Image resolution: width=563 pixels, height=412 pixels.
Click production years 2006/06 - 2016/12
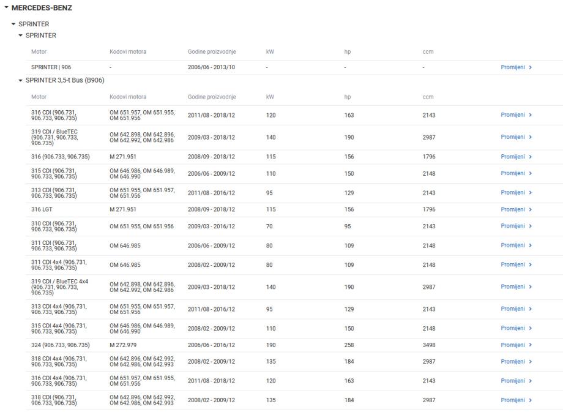point(212,345)
